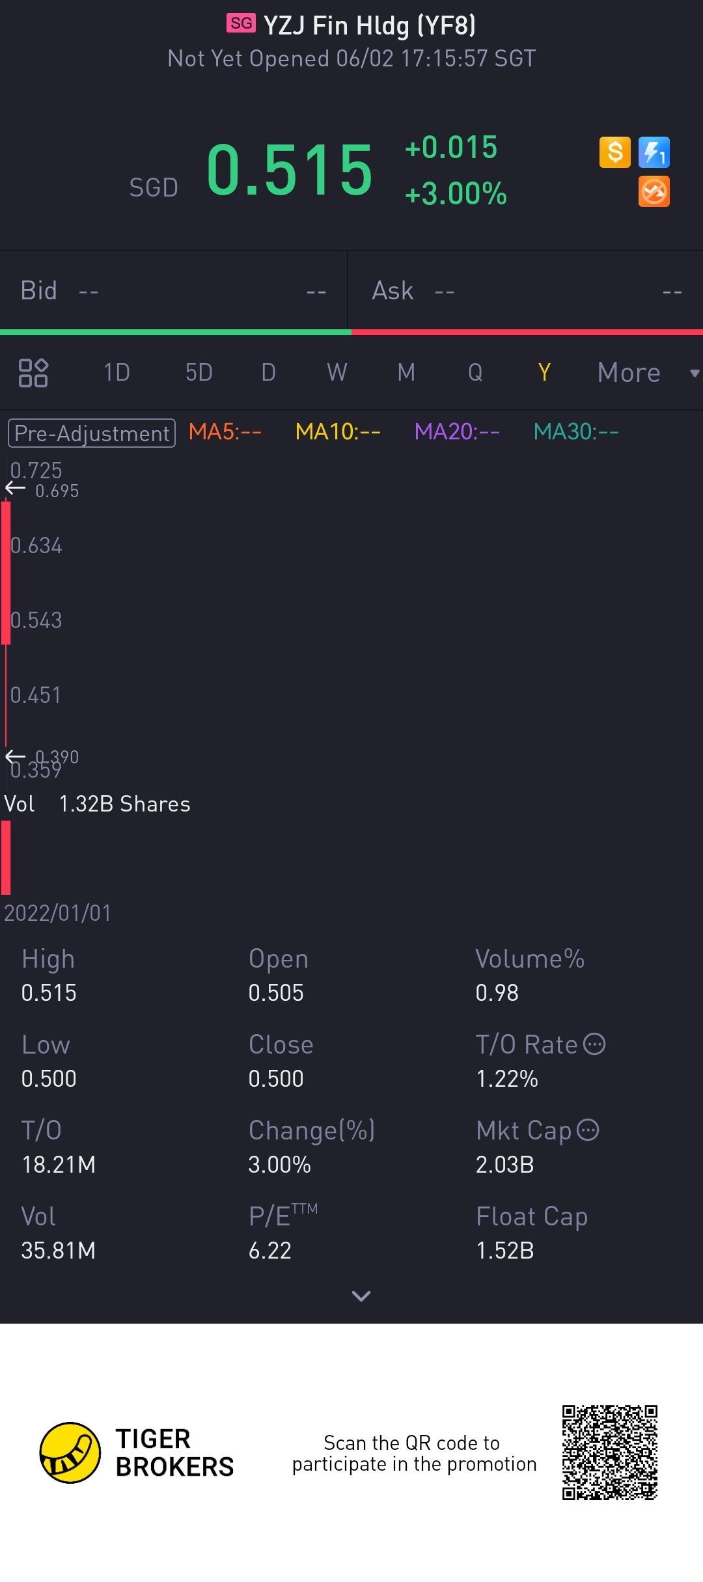Screen dimensions: 703x1582
Task: Tap the red yearly candlestick bar
Action: [6, 573]
